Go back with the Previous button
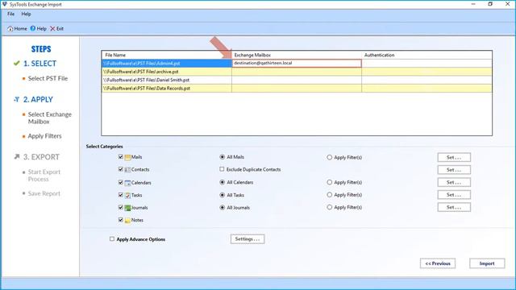 (x=438, y=263)
